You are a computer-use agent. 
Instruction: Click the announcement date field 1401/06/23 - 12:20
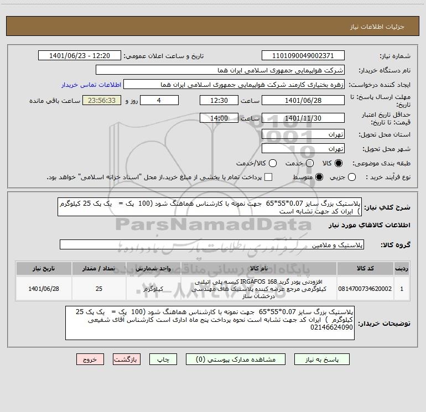tap(80, 55)
